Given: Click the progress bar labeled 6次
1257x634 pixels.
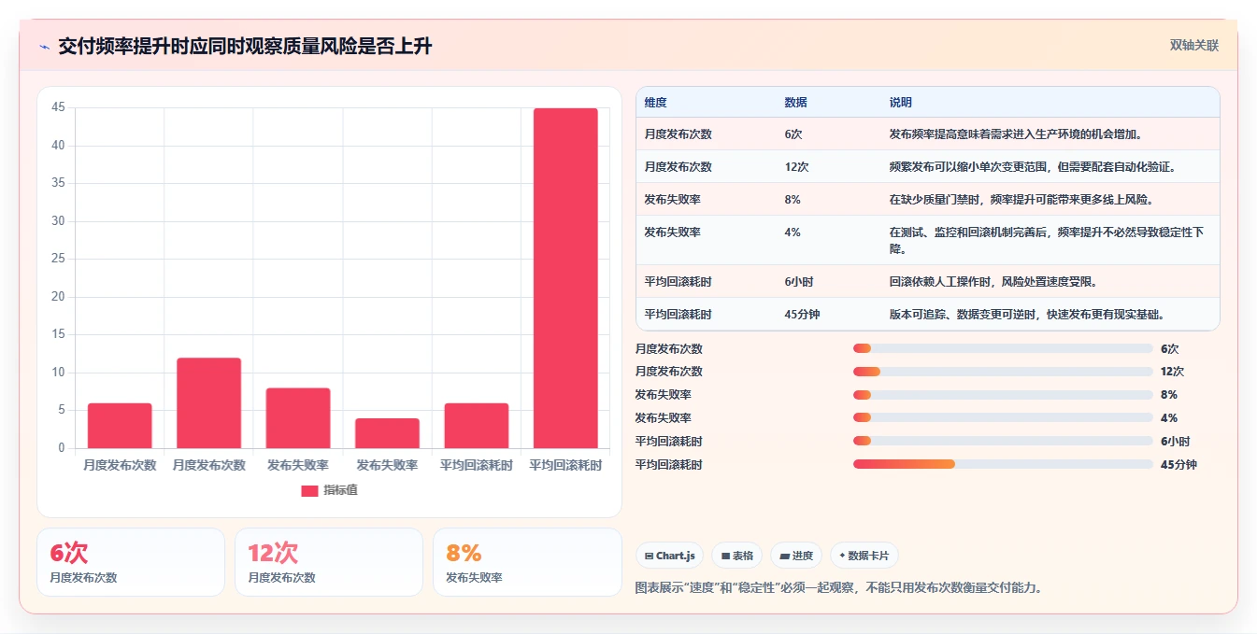Looking at the screenshot, I should [x=1003, y=348].
